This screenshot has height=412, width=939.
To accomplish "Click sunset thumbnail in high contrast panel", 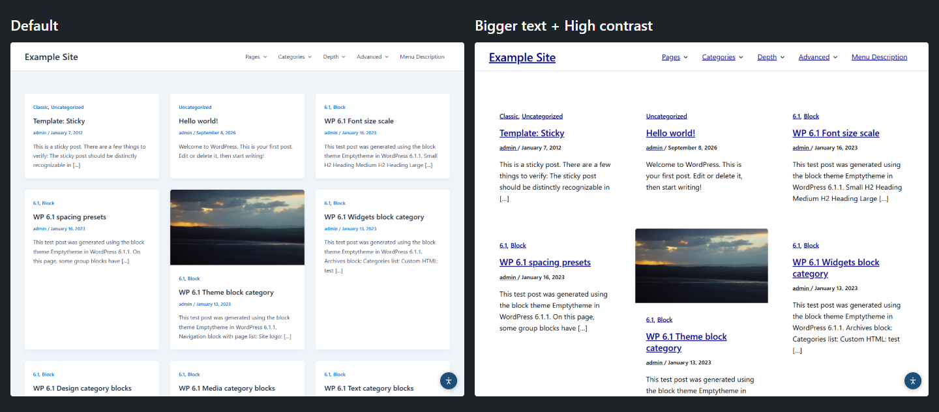I will point(702,266).
